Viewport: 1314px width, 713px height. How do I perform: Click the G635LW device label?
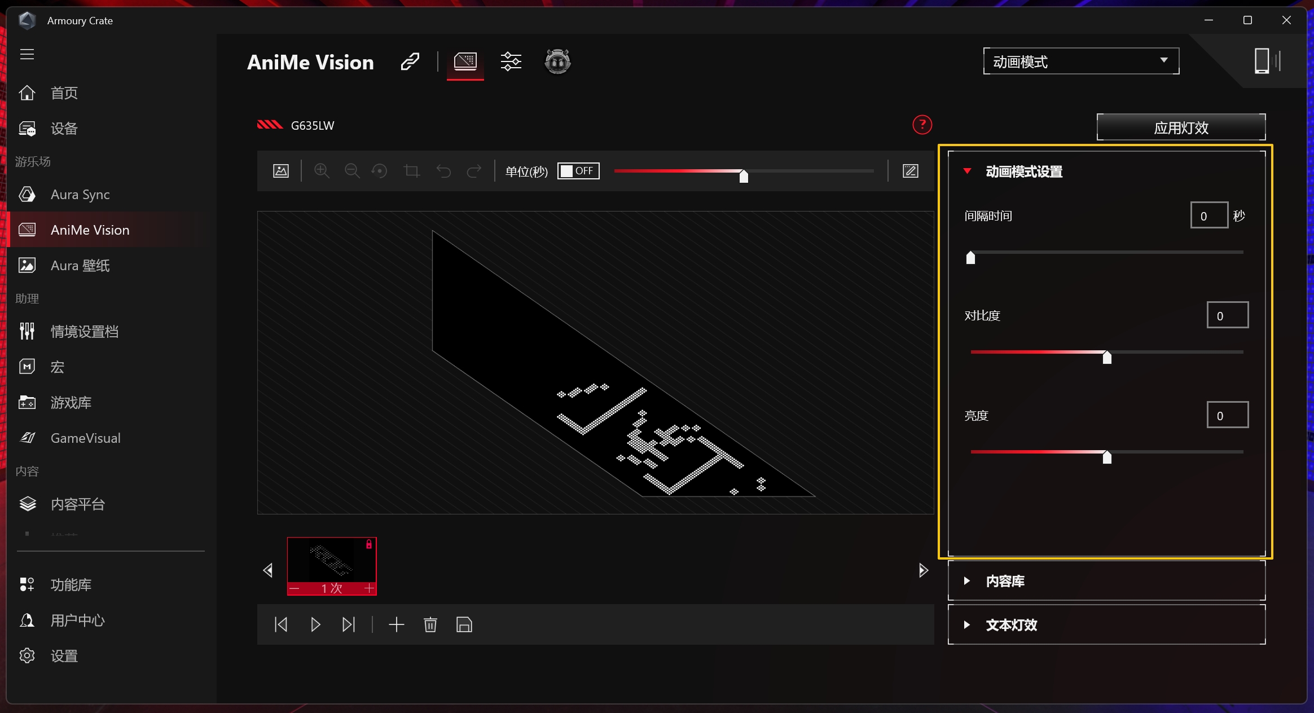tap(313, 125)
